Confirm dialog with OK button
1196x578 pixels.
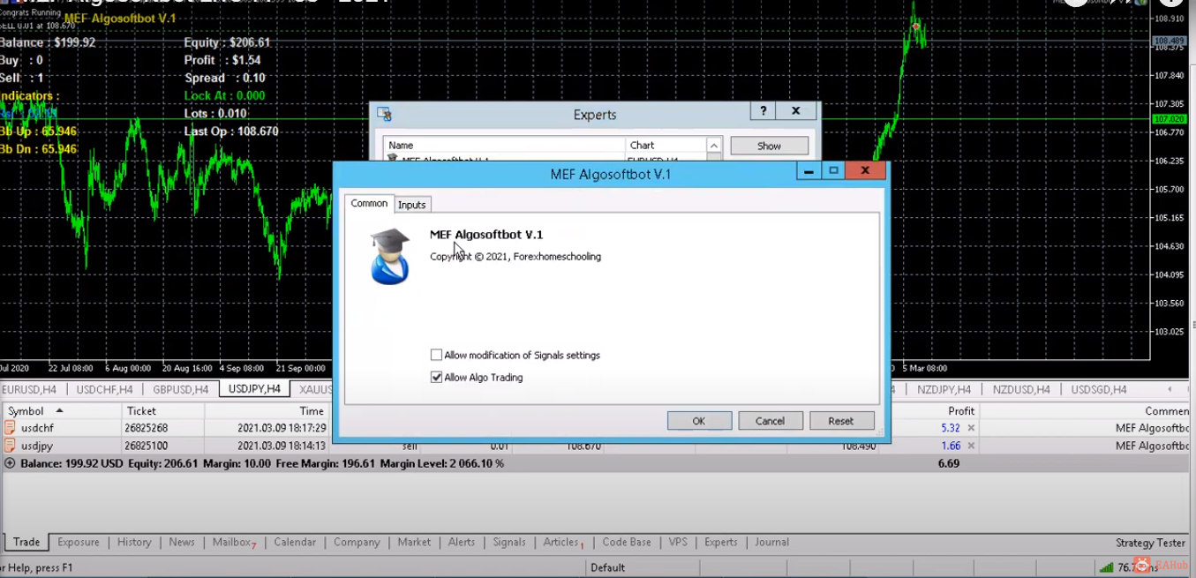coord(699,421)
